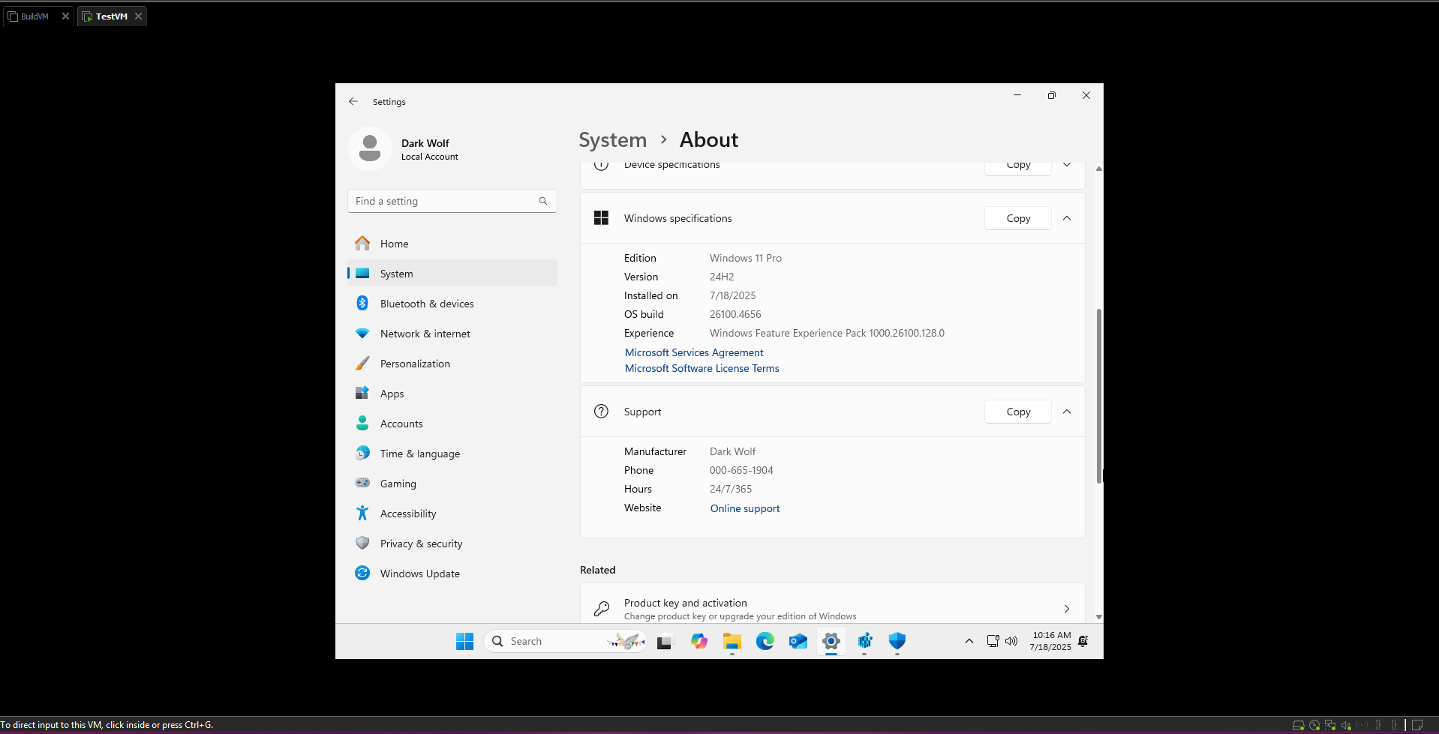The height and width of the screenshot is (734, 1439).
Task: Close the BuildVM tab
Action: (x=65, y=16)
